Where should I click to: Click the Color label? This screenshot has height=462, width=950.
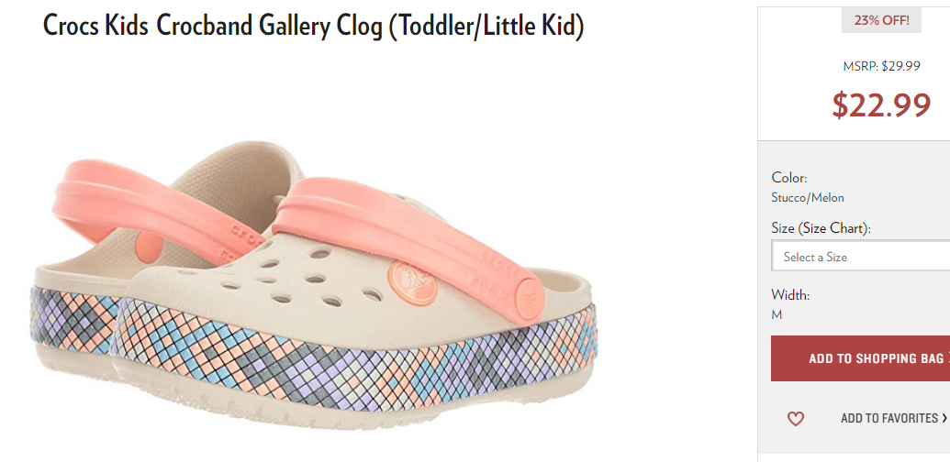click(789, 178)
